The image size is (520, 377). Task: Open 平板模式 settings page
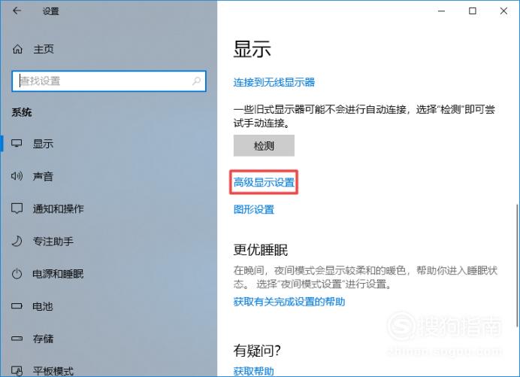point(53,371)
